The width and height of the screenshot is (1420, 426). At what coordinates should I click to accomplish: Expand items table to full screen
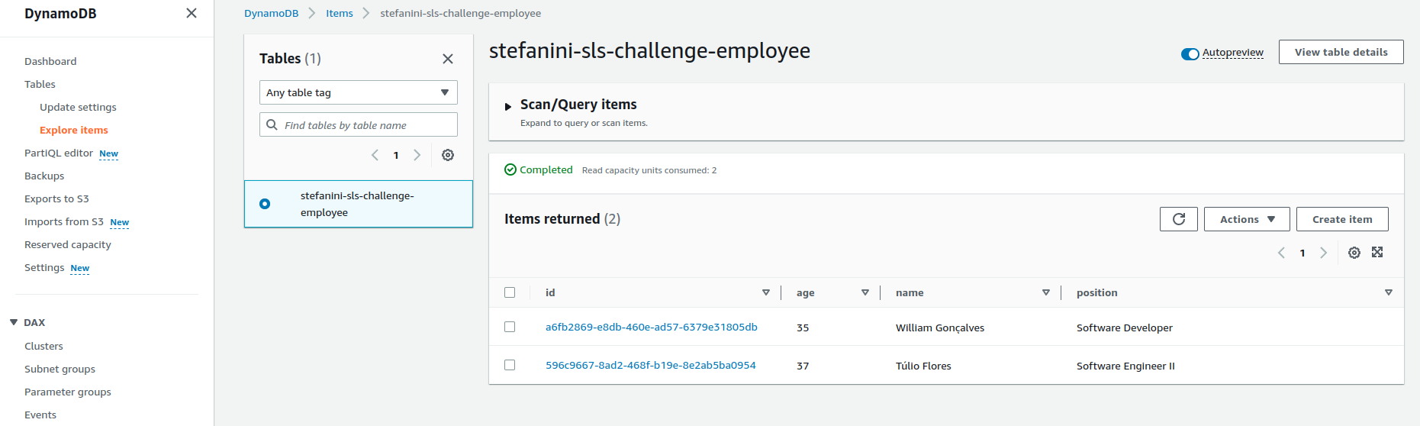click(1377, 252)
